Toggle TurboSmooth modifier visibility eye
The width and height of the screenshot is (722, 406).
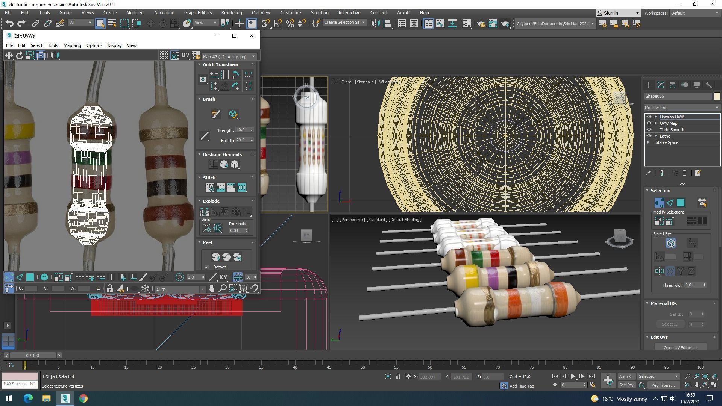[x=649, y=130]
